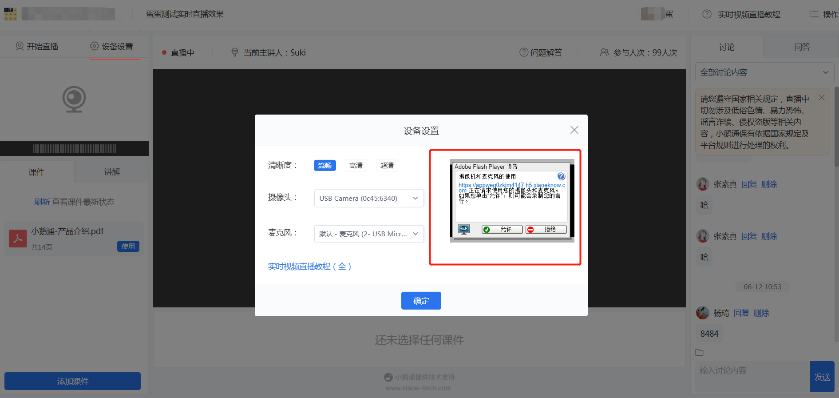
Task: Click the folder icon above discussion input
Action: [x=700, y=353]
